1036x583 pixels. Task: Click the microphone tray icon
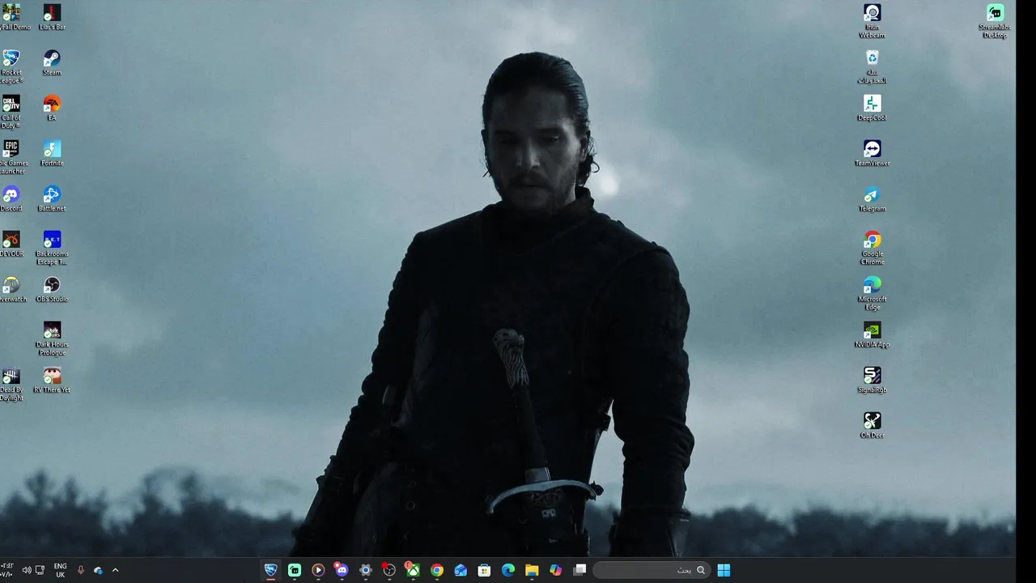80,570
